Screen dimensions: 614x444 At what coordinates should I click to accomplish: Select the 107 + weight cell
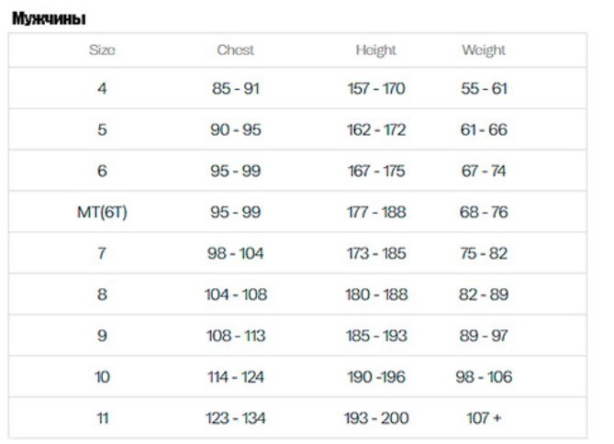(484, 418)
